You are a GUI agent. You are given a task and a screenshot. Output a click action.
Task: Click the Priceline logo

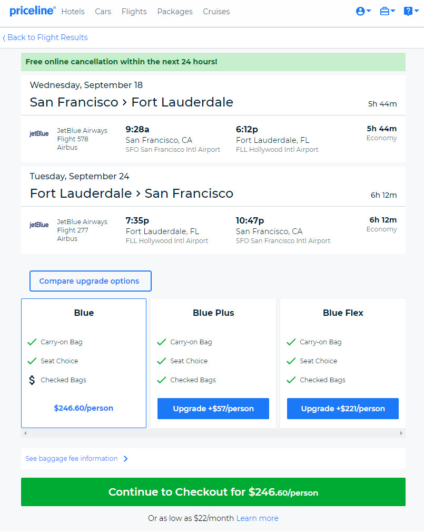click(33, 11)
